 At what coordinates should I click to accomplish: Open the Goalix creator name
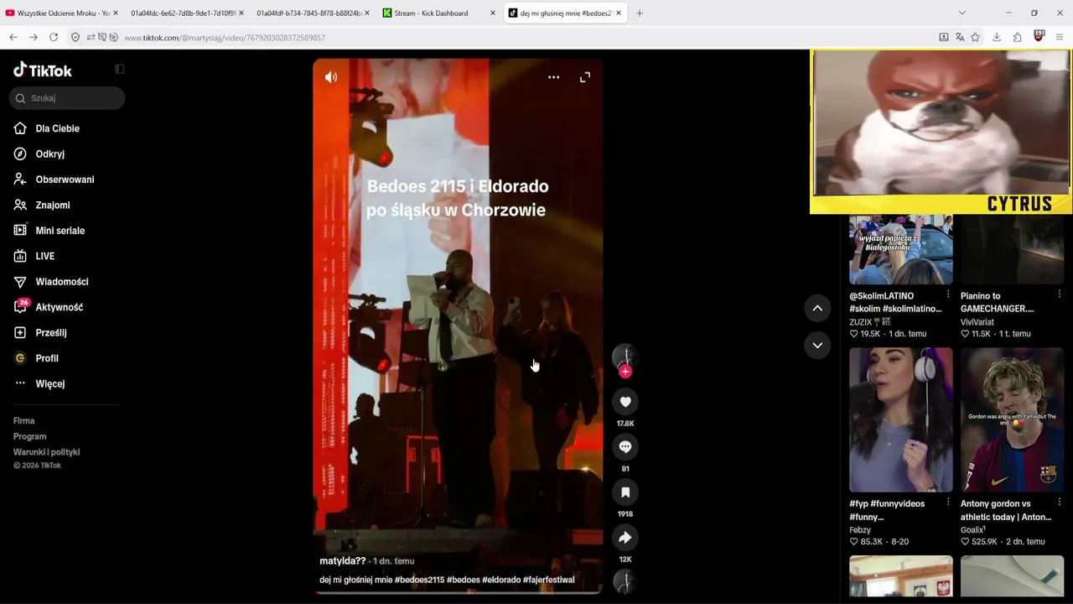tap(972, 530)
